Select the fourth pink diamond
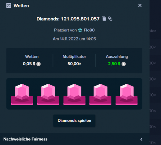The image size is (161, 145). 100,94
